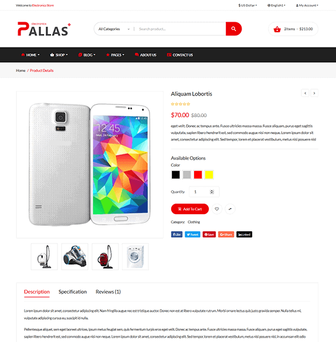
Task: Share via Facebook Like button
Action: [177, 235]
